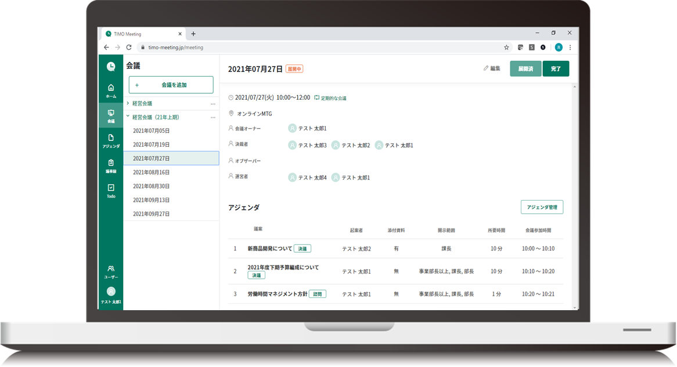
Task: Click the 課長 disclosure range cell
Action: pyautogui.click(x=446, y=249)
